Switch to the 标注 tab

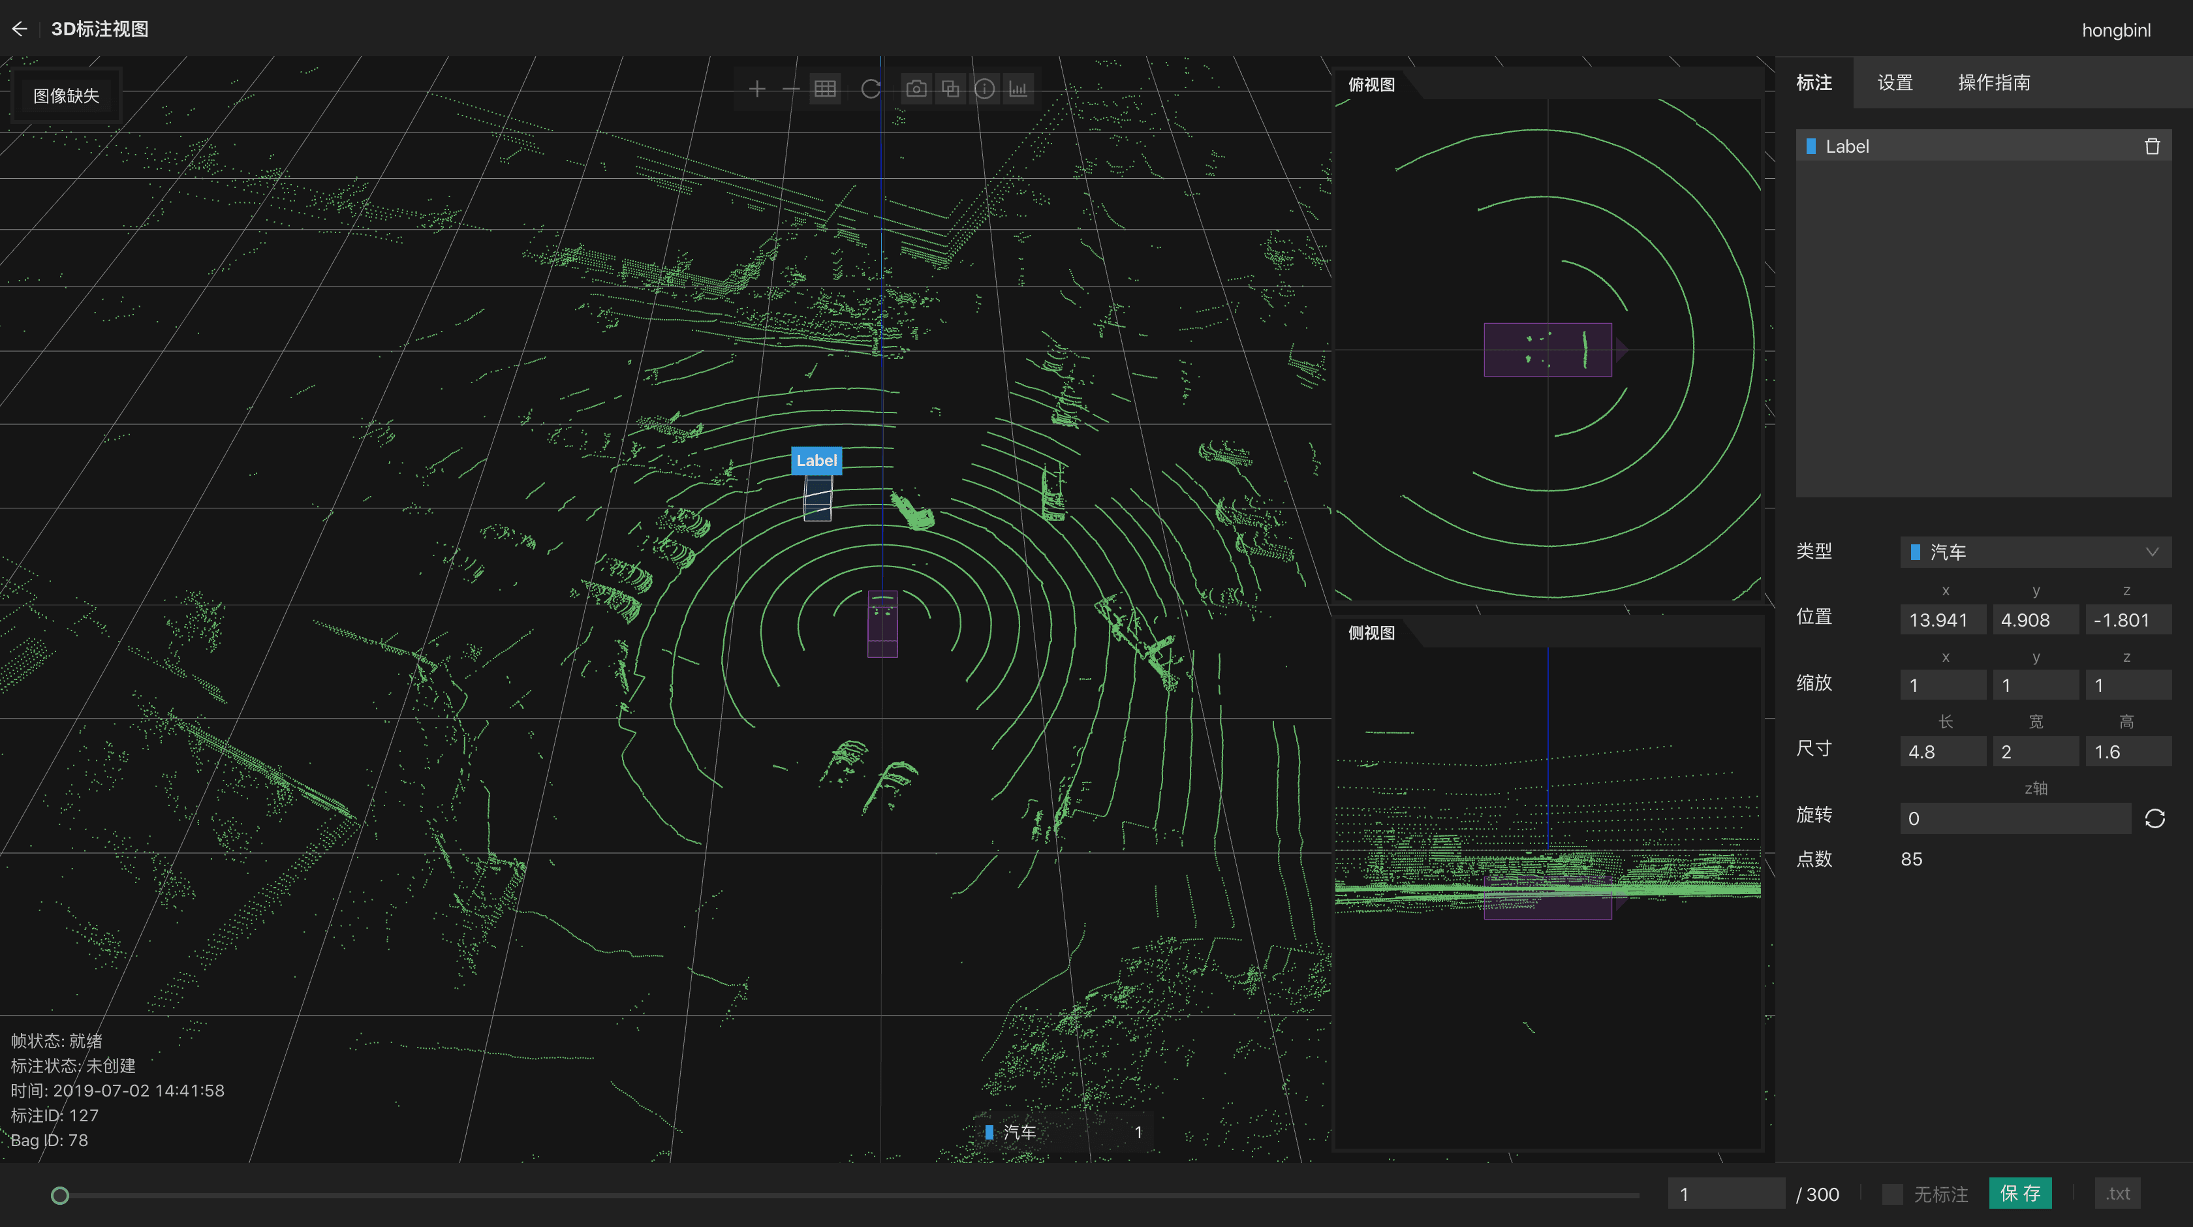pos(1814,83)
